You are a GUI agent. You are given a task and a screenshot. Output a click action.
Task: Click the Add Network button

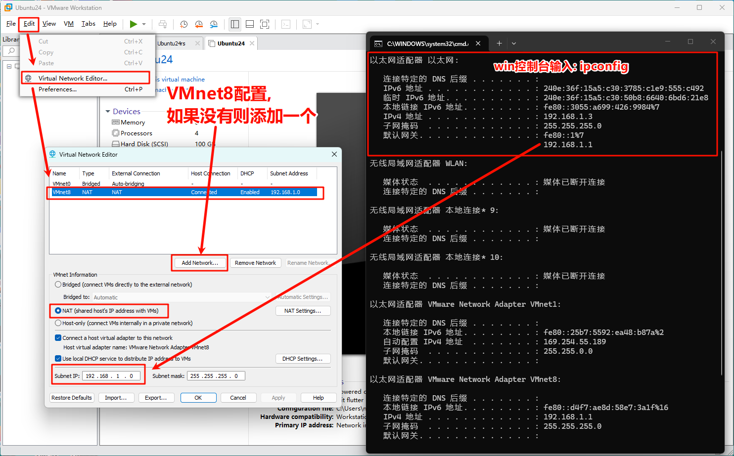[x=200, y=263]
